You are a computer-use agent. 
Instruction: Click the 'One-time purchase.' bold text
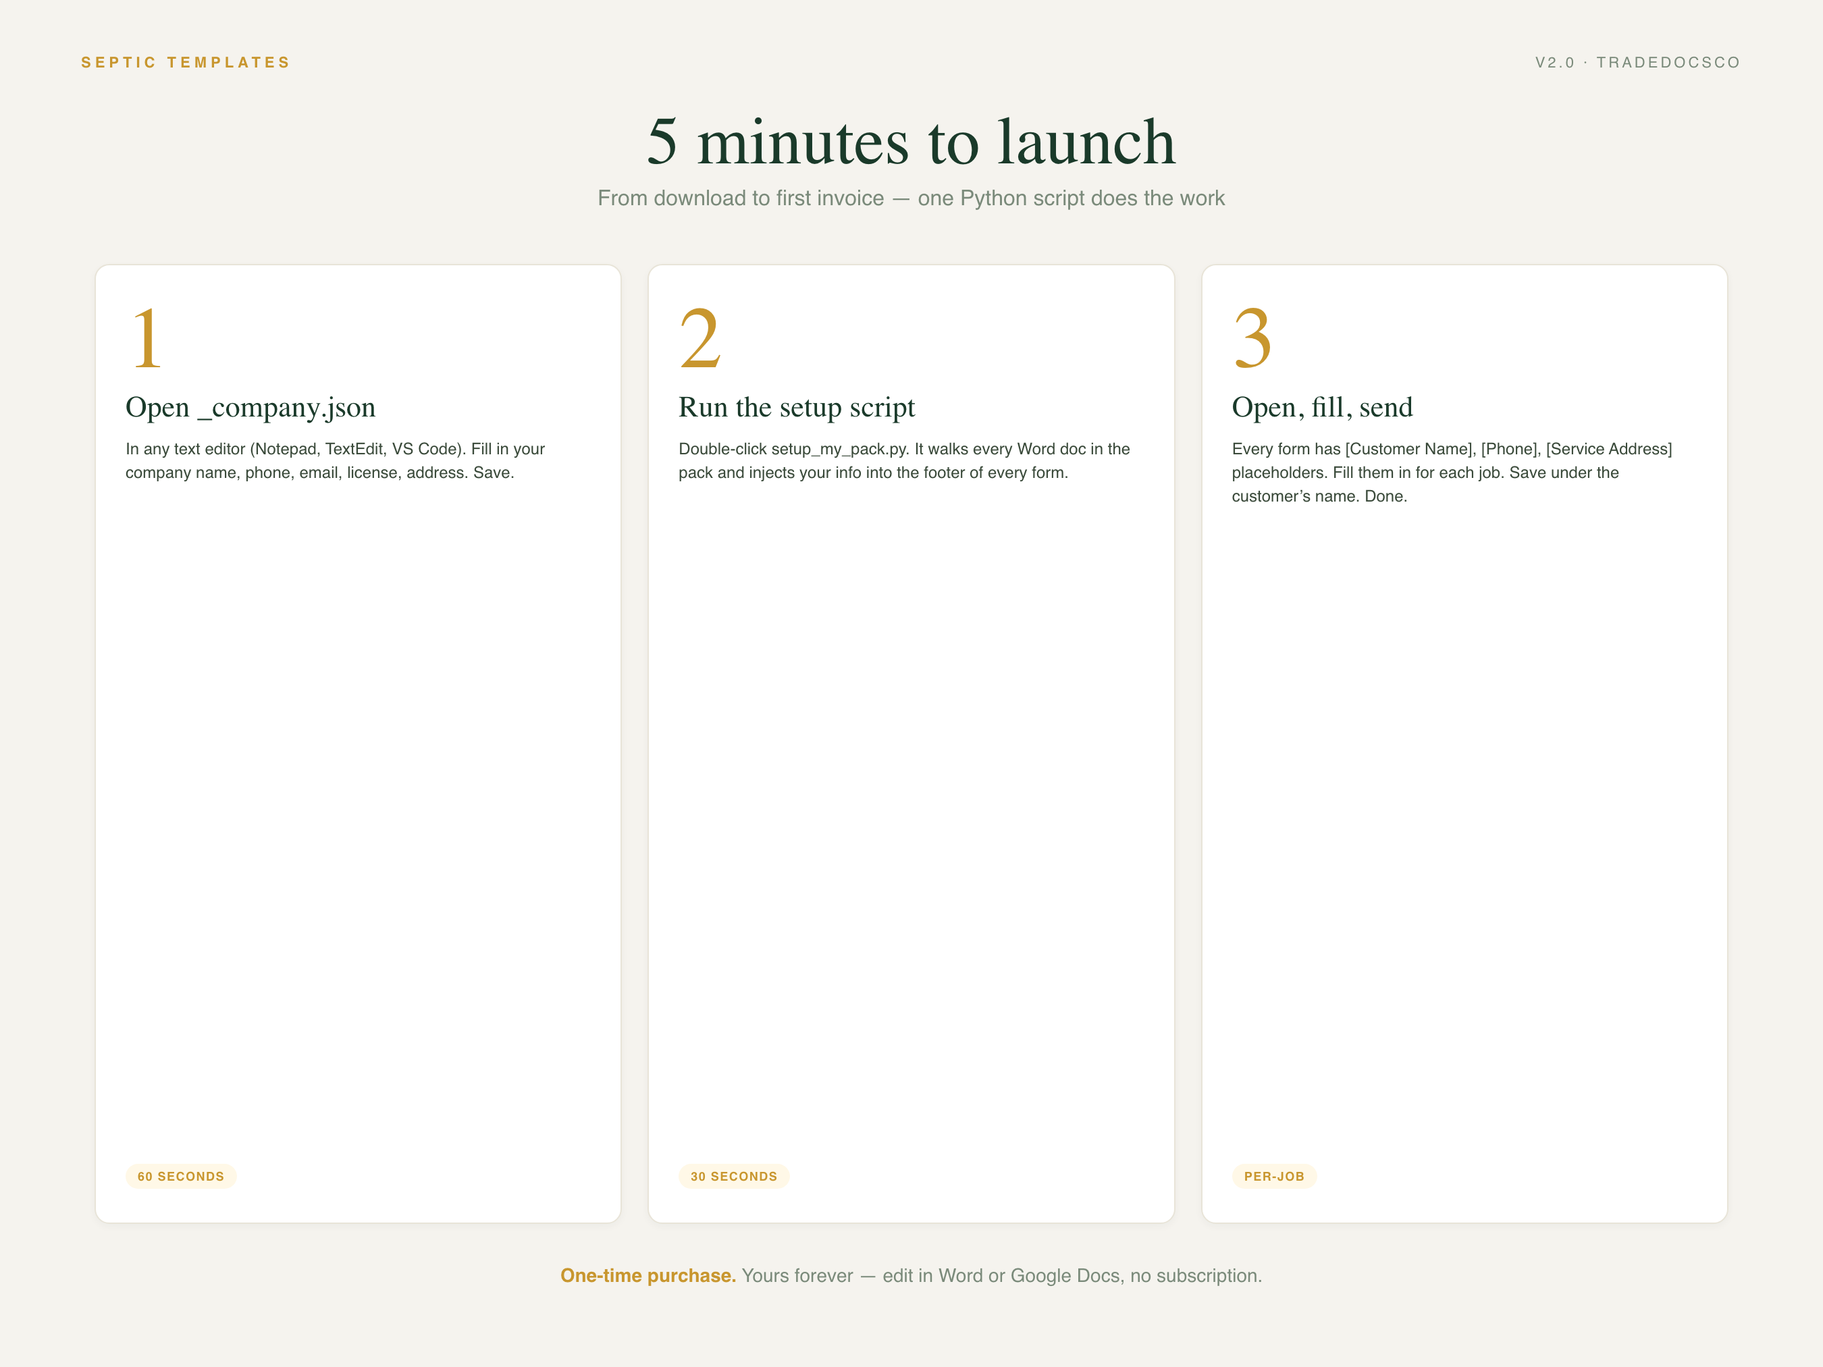[x=648, y=1276]
